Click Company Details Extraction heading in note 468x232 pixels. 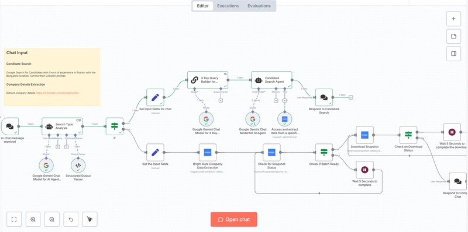pyautogui.click(x=26, y=85)
